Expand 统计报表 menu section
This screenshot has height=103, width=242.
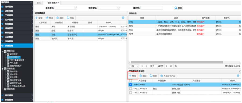click(x=17, y=95)
